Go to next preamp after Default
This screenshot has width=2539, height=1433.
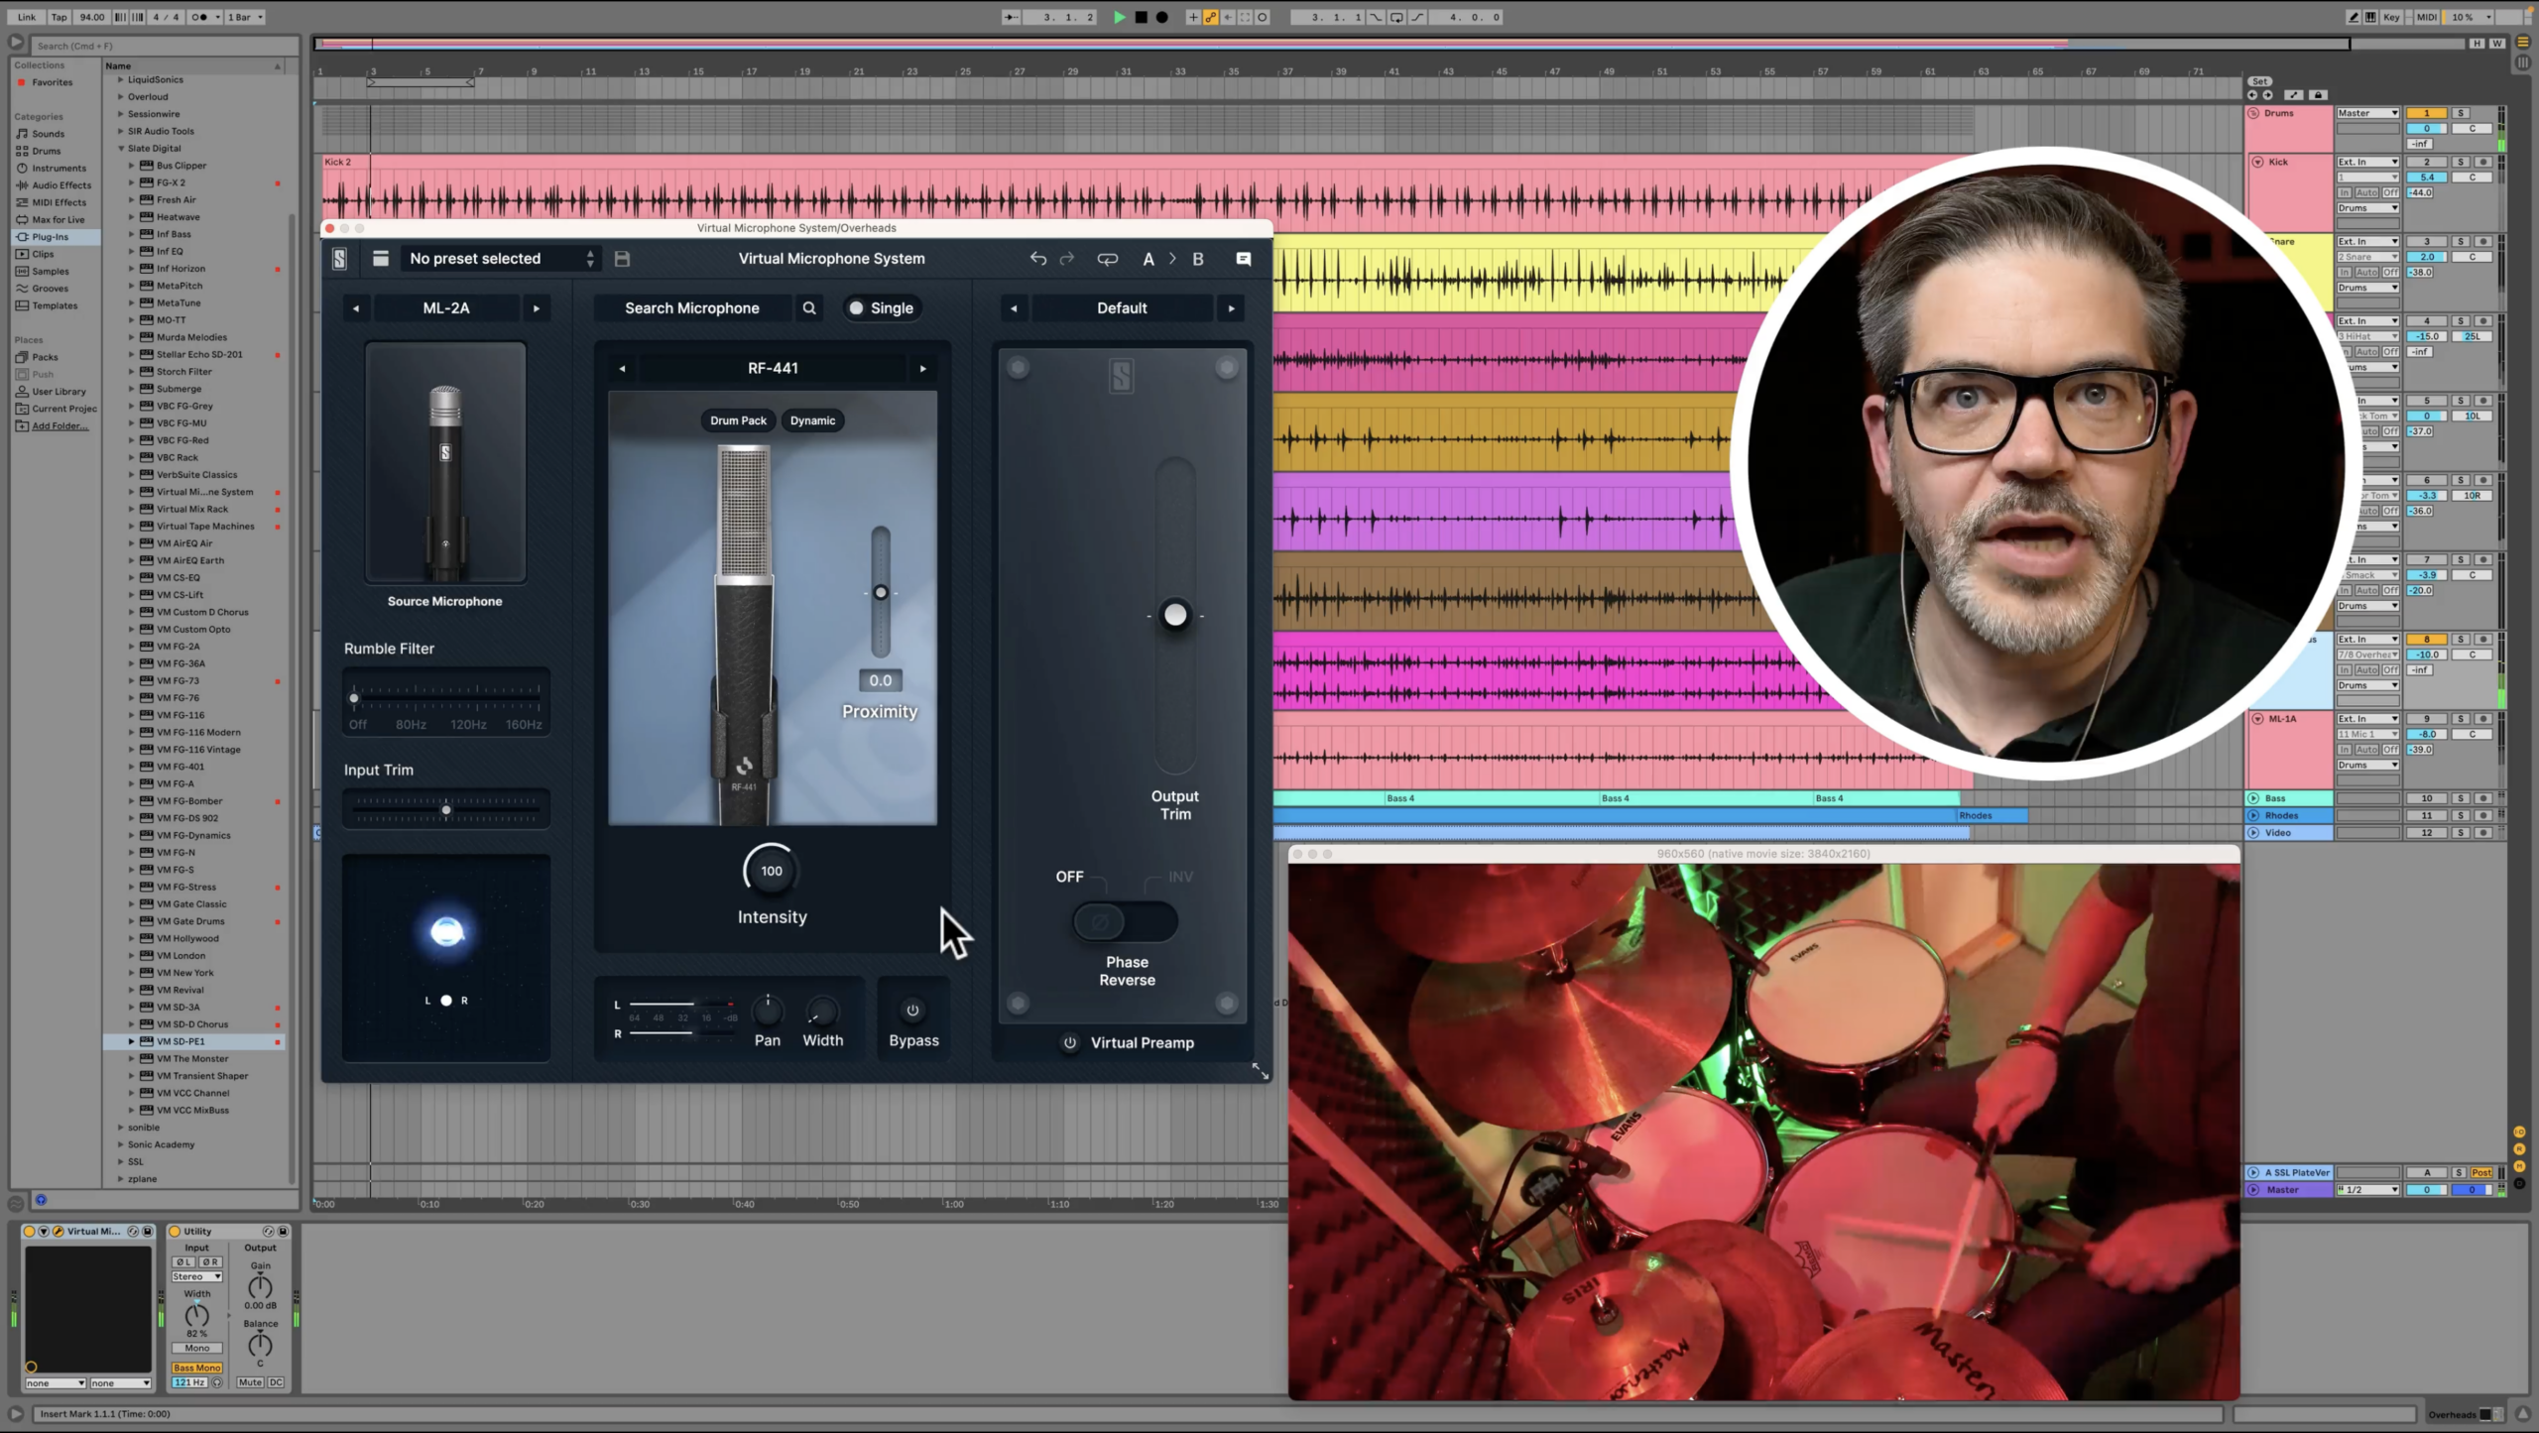pyautogui.click(x=1232, y=308)
